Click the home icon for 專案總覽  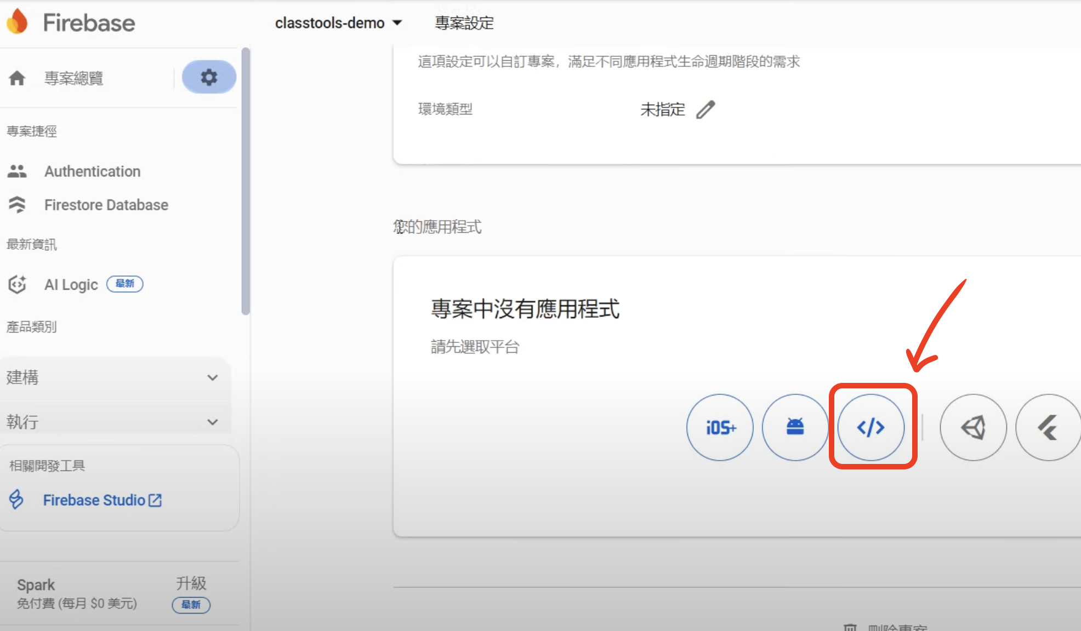coord(17,78)
